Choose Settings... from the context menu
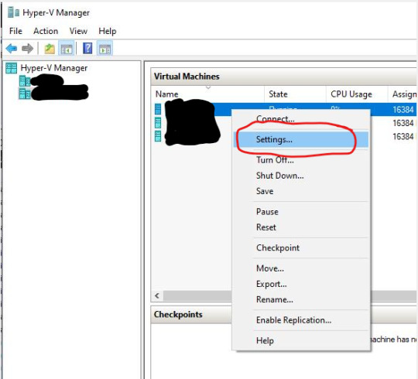 point(301,139)
